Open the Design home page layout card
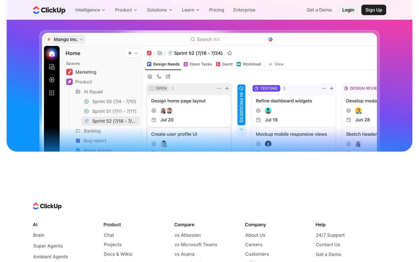The width and height of the screenshot is (419, 262). point(189,111)
